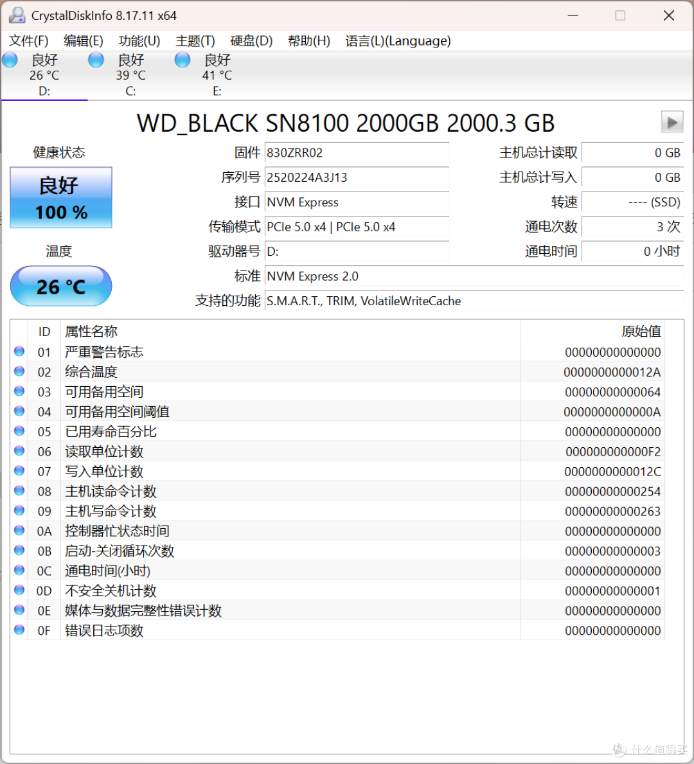Image resolution: width=694 pixels, height=764 pixels.
Task: Open the 功能(U) menu
Action: tap(139, 41)
